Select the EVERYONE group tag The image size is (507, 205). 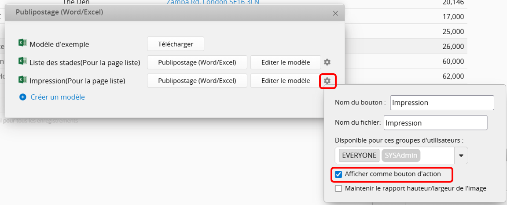pyautogui.click(x=359, y=155)
